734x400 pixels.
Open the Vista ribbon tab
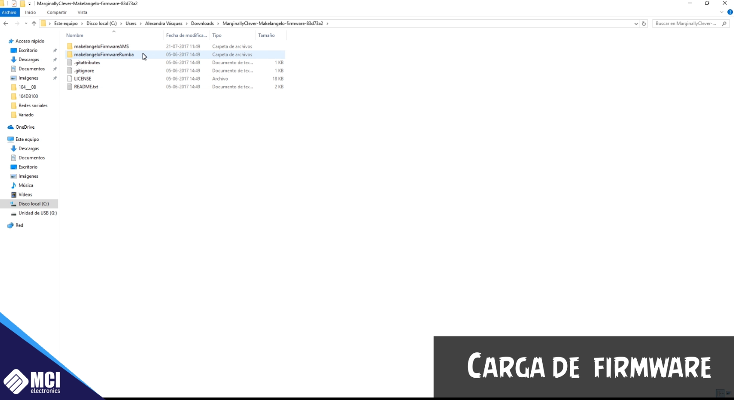coord(82,12)
